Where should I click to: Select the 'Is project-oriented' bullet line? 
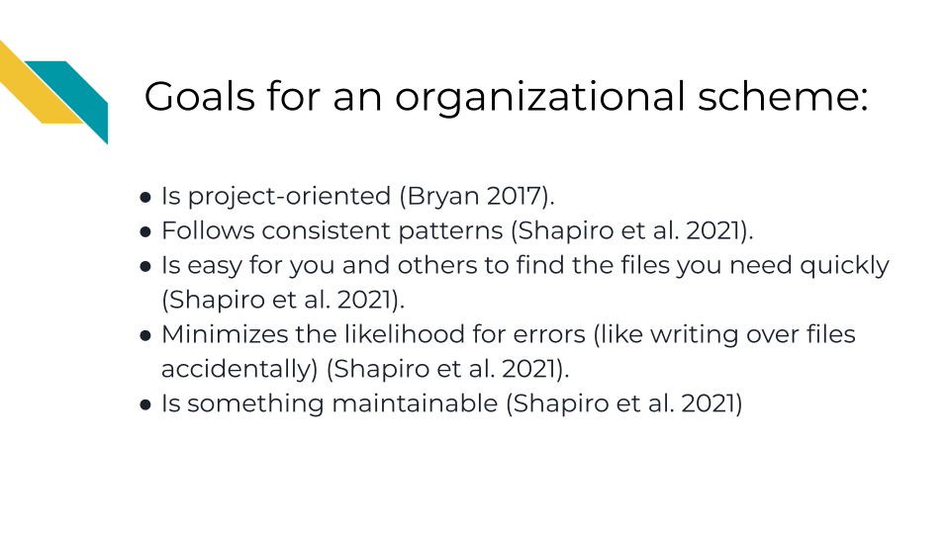tap(357, 196)
